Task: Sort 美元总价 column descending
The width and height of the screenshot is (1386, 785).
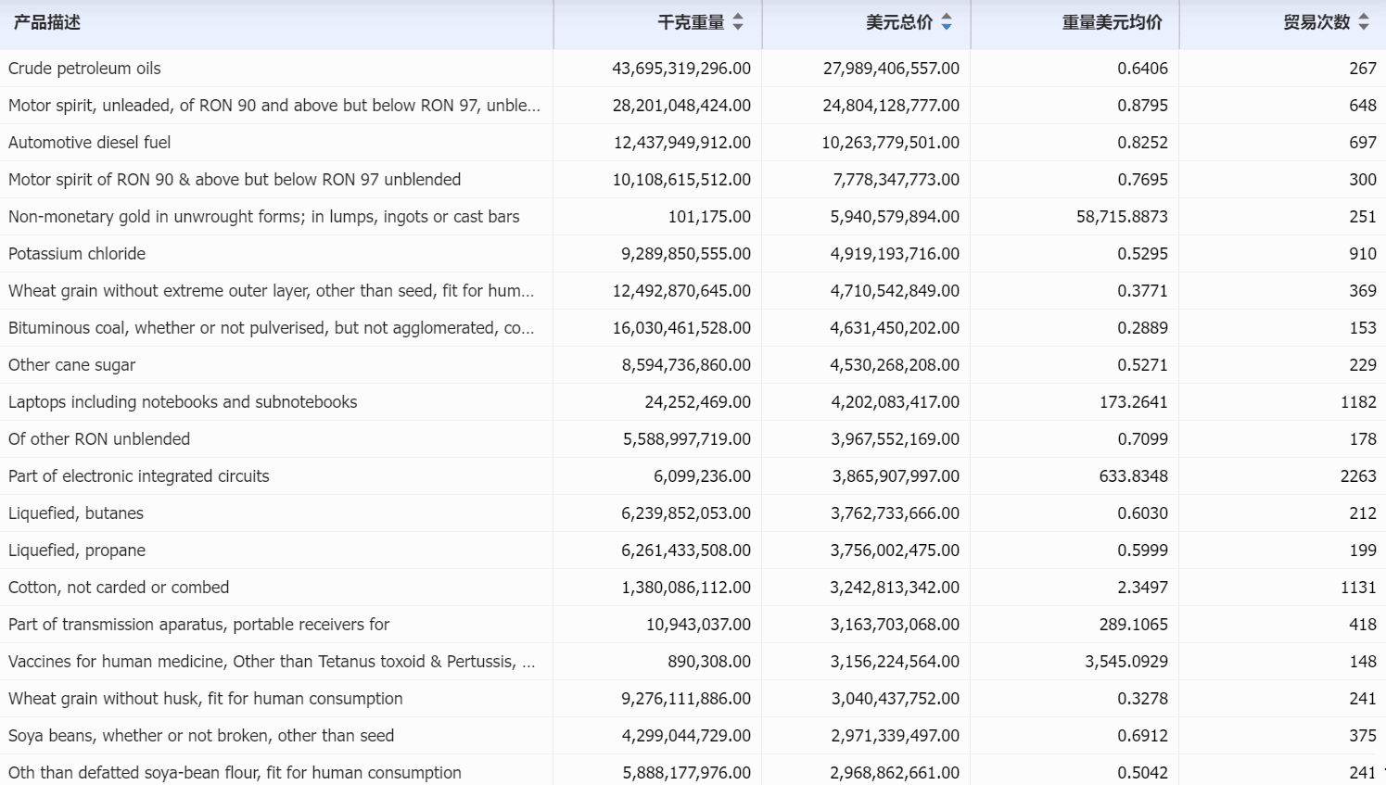Action: pos(947,29)
